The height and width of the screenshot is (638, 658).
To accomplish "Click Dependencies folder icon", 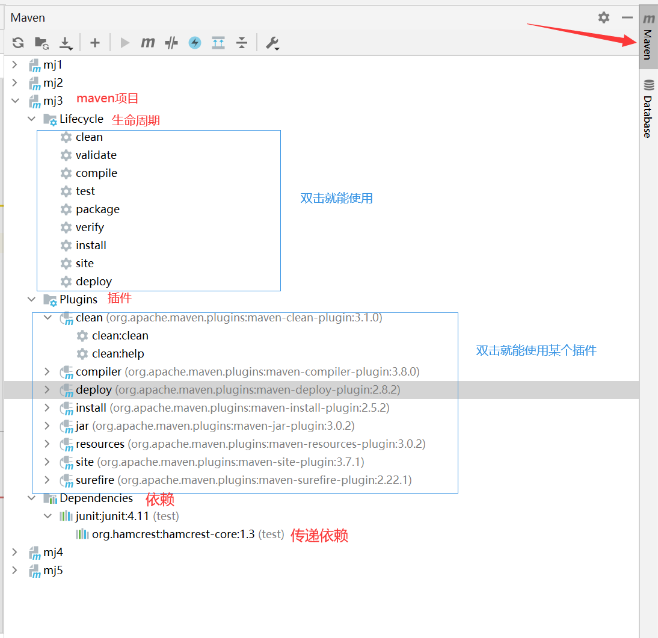I will click(x=51, y=498).
